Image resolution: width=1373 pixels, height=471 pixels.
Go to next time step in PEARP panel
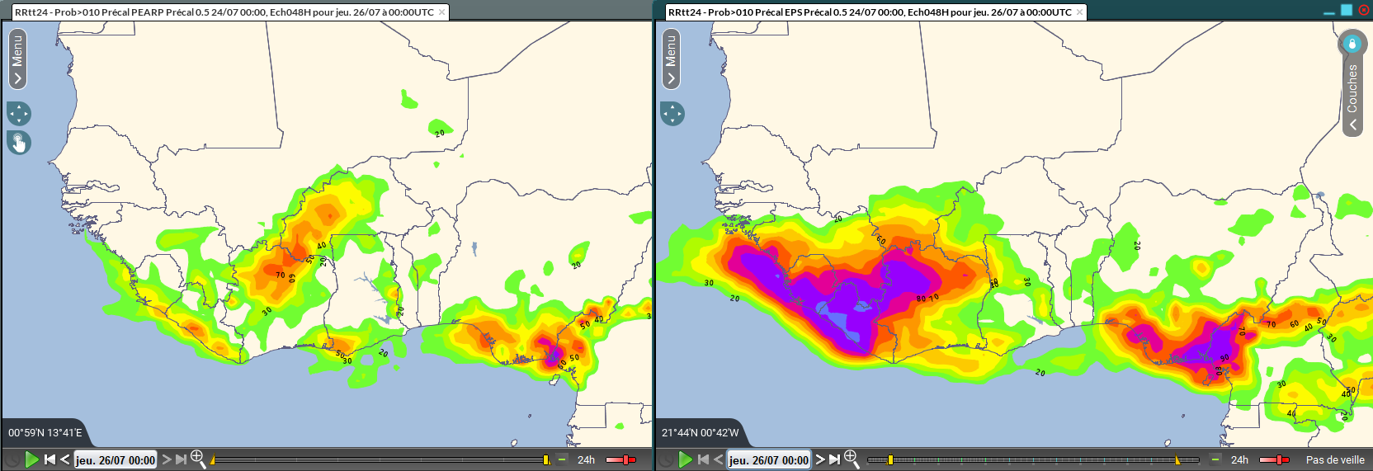pyautogui.click(x=167, y=459)
